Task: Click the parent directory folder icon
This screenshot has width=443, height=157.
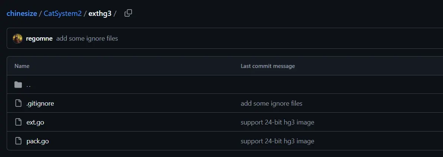Action: click(19, 85)
